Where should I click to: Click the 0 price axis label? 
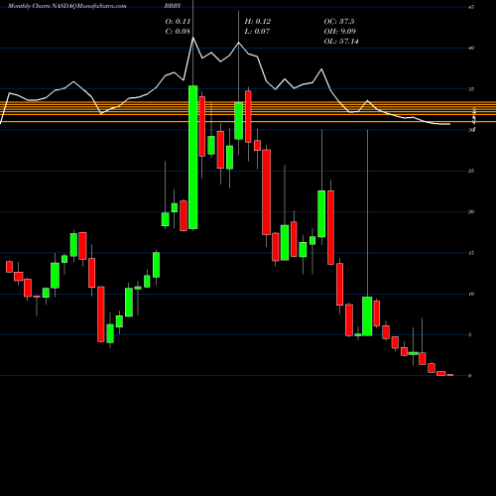470,376
